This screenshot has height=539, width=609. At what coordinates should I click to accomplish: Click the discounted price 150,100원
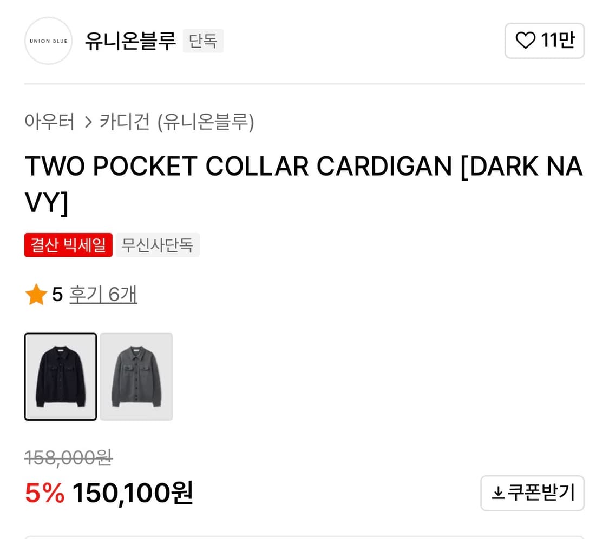133,493
